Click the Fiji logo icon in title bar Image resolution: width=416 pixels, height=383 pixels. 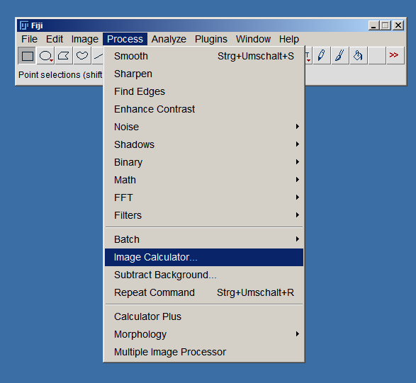tap(24, 25)
